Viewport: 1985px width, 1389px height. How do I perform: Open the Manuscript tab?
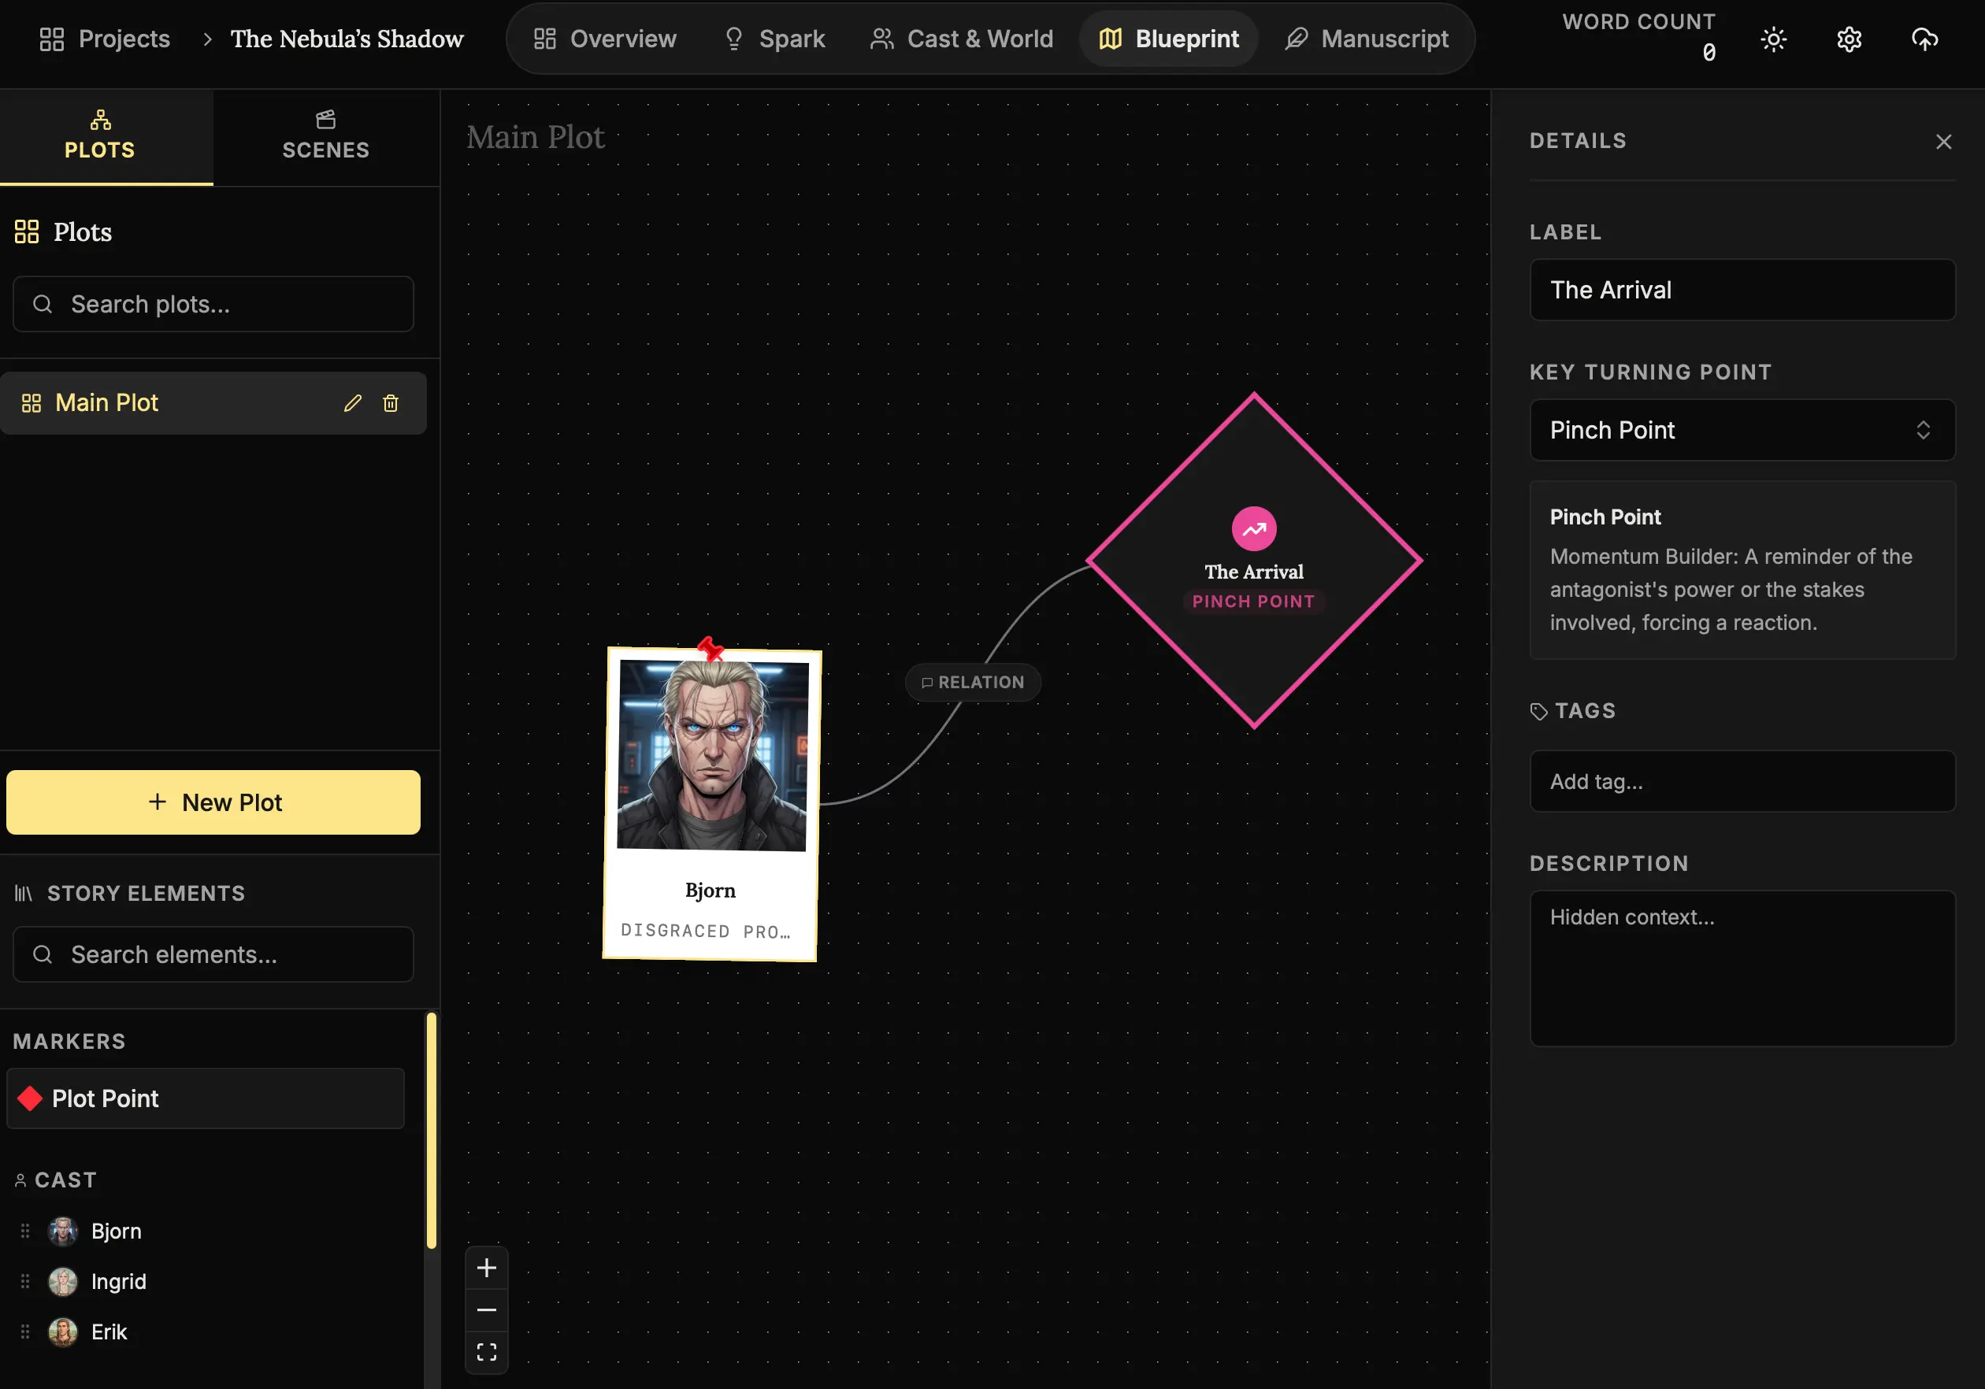1367,39
